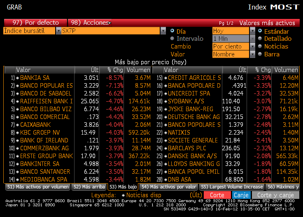Open the Largest Volume Increase tab
Screen dimensions: 303x217
tap(232, 187)
